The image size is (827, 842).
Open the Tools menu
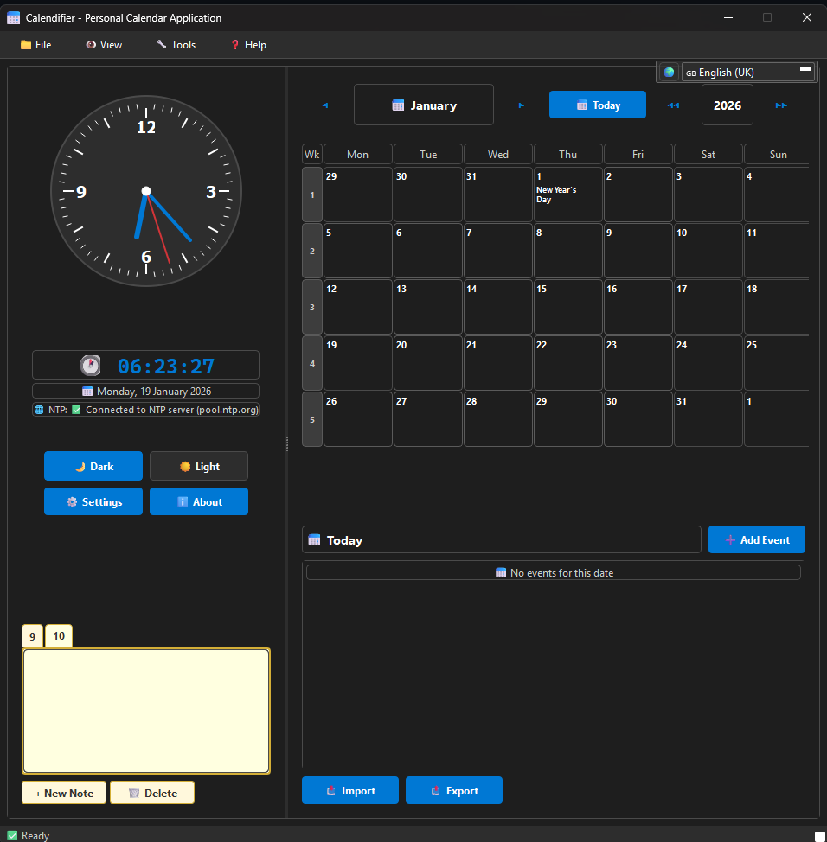pos(176,45)
